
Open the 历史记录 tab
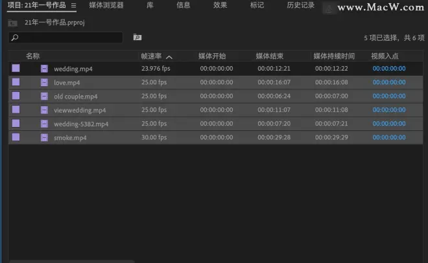[300, 5]
